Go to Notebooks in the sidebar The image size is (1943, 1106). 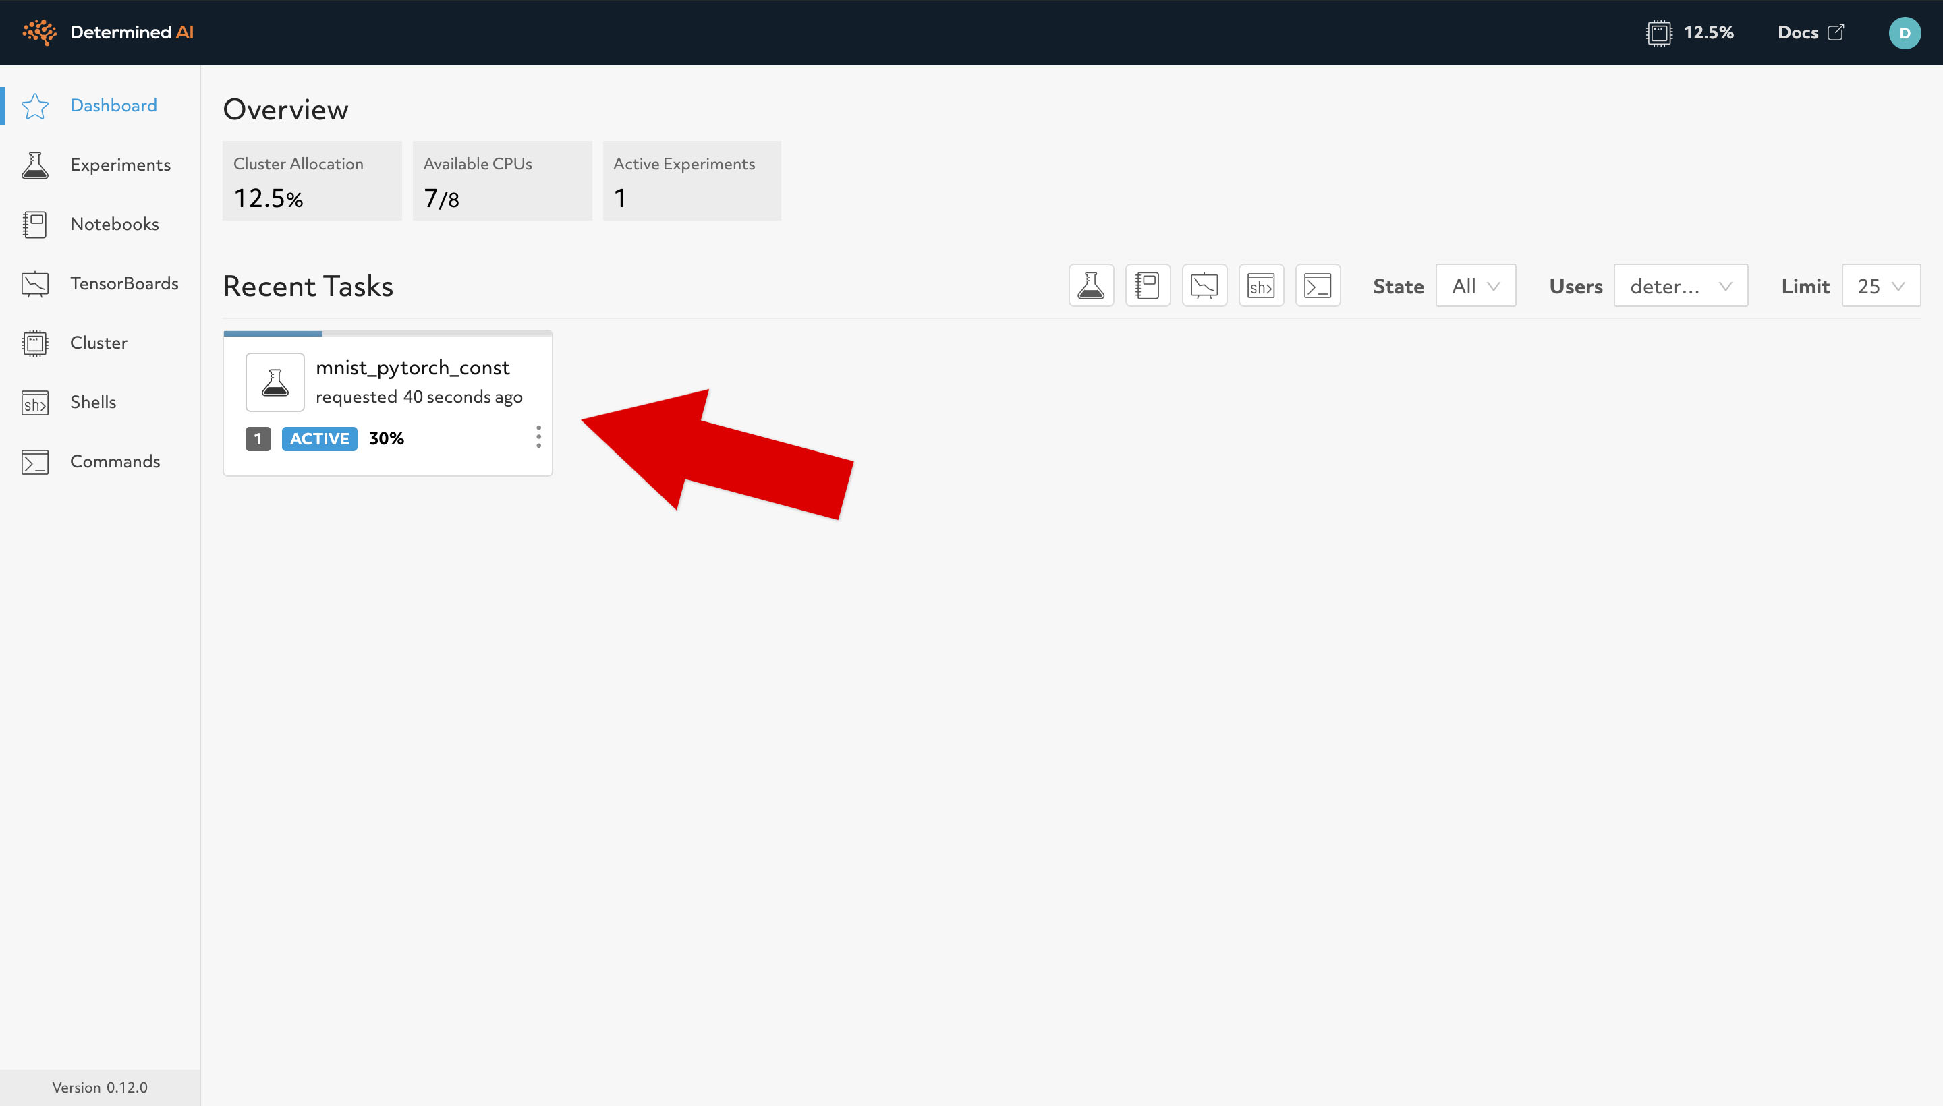tap(115, 224)
